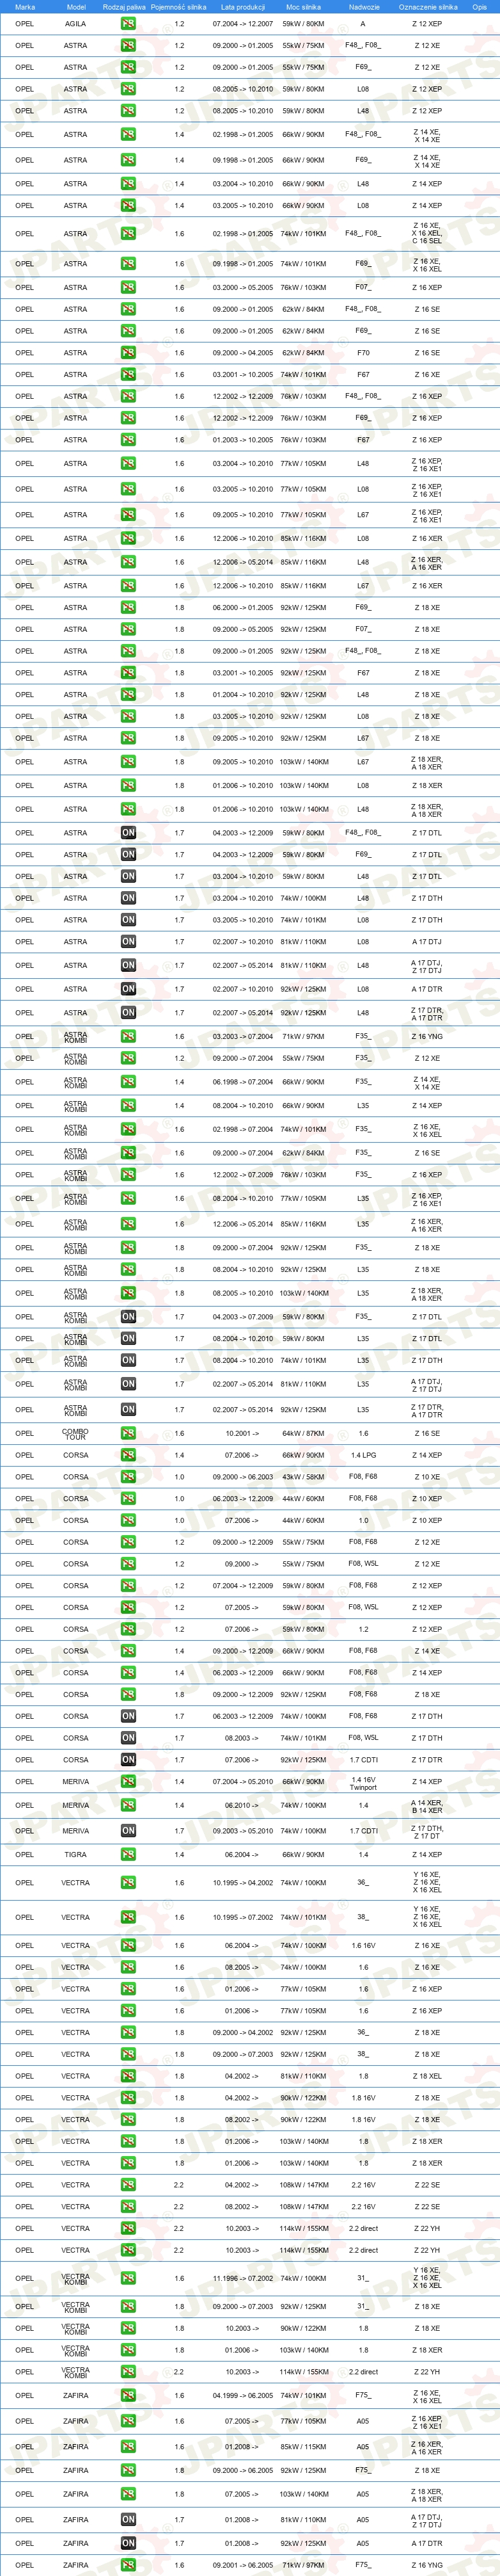The height and width of the screenshot is (2576, 500).
Task: Click the Lata produkcji column header
Action: (x=242, y=7)
